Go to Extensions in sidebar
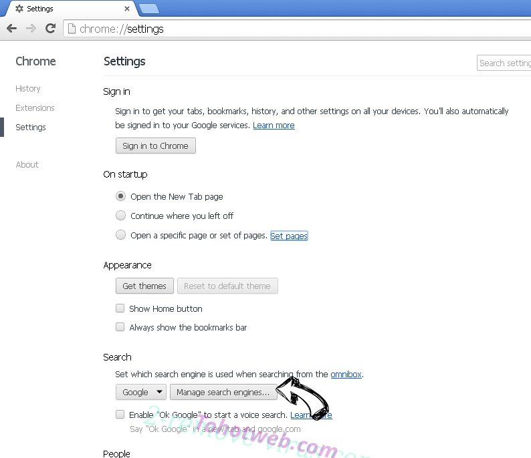The width and height of the screenshot is (531, 458). [35, 108]
